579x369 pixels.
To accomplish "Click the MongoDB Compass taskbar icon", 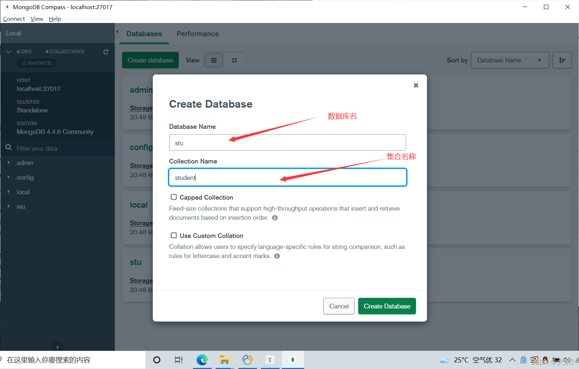I will pos(292,360).
